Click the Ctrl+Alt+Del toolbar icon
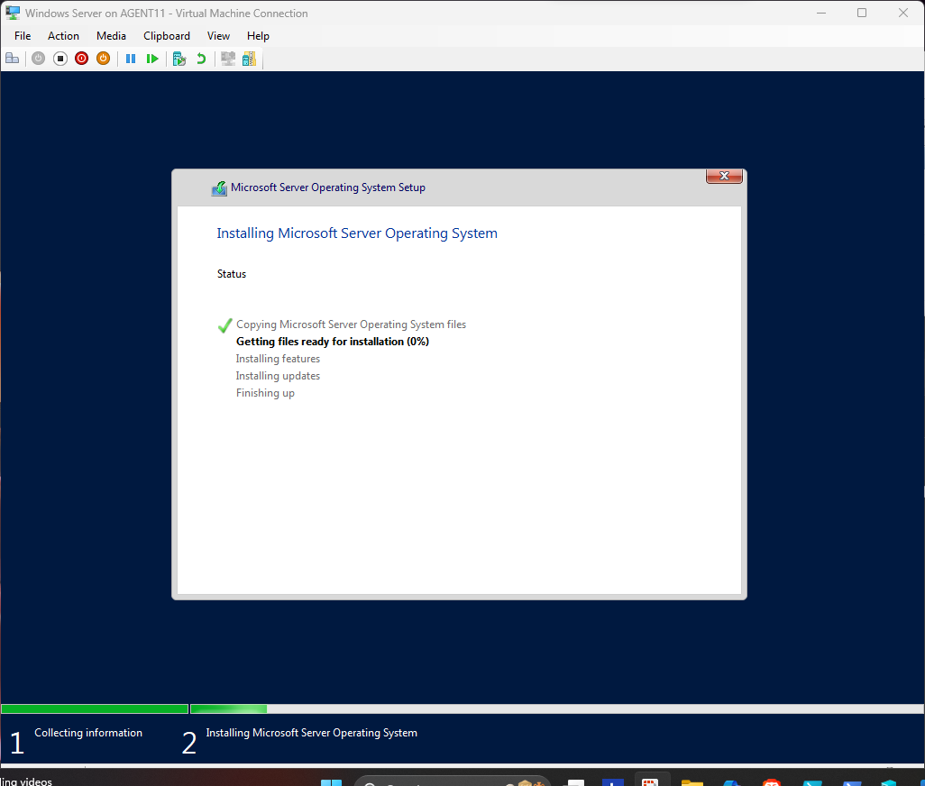This screenshot has width=925, height=786. 13,59
